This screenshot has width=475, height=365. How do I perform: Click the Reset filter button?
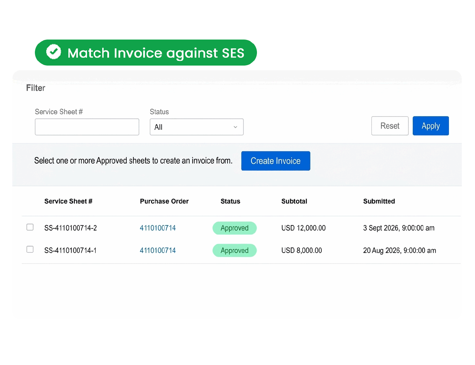click(x=390, y=126)
